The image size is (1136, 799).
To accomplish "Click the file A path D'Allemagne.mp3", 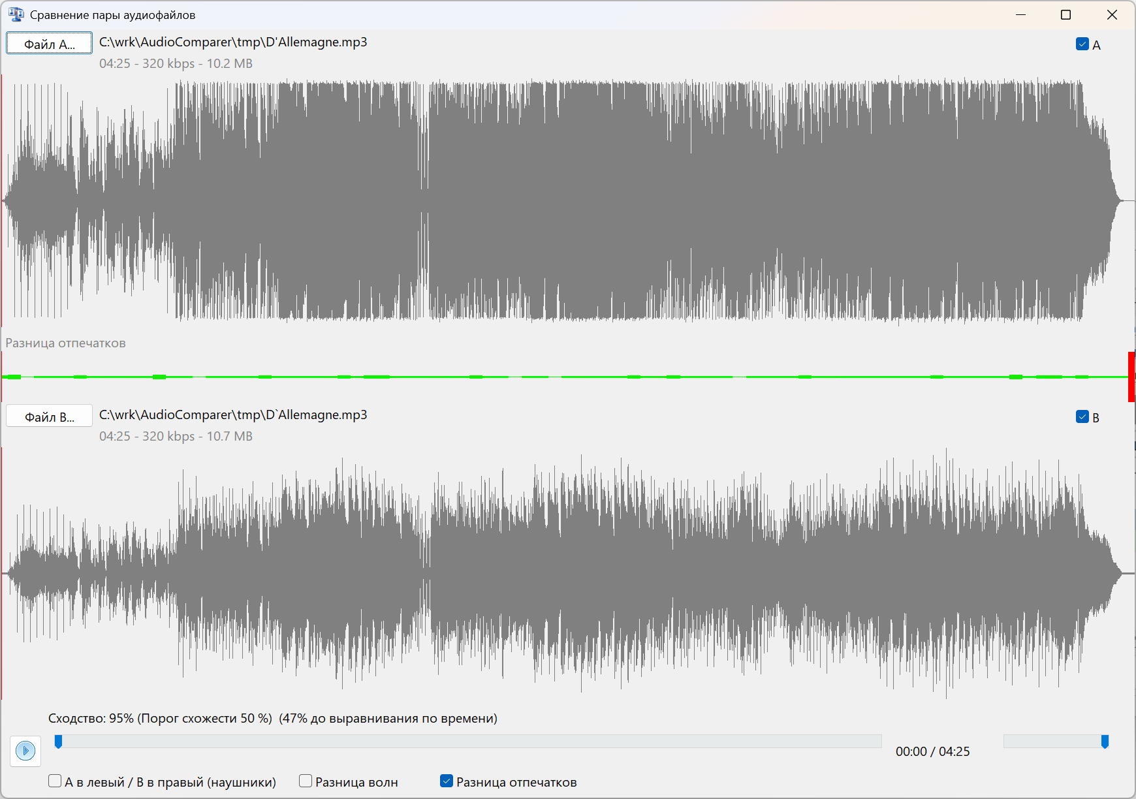I will pyautogui.click(x=233, y=42).
